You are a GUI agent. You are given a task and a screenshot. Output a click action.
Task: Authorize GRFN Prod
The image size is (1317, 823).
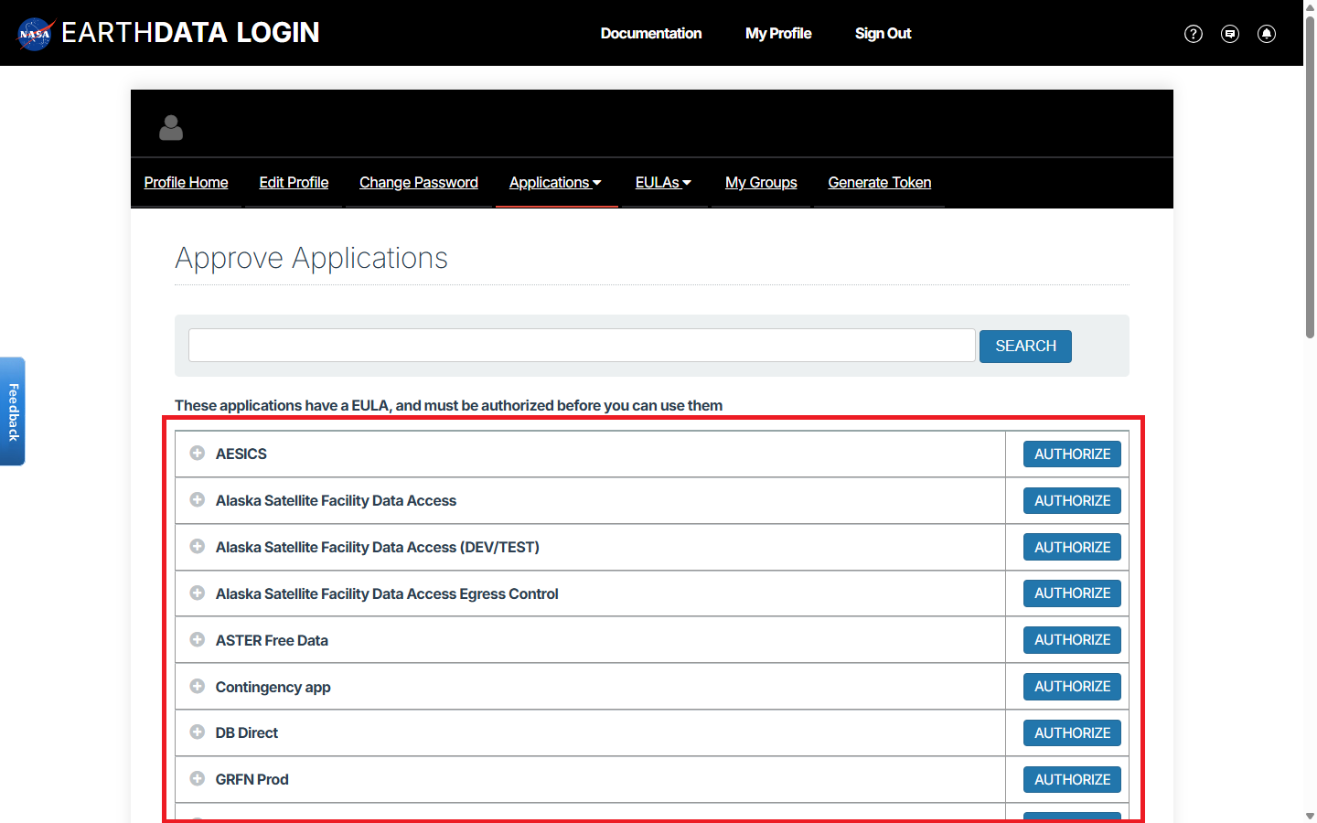[x=1072, y=780]
